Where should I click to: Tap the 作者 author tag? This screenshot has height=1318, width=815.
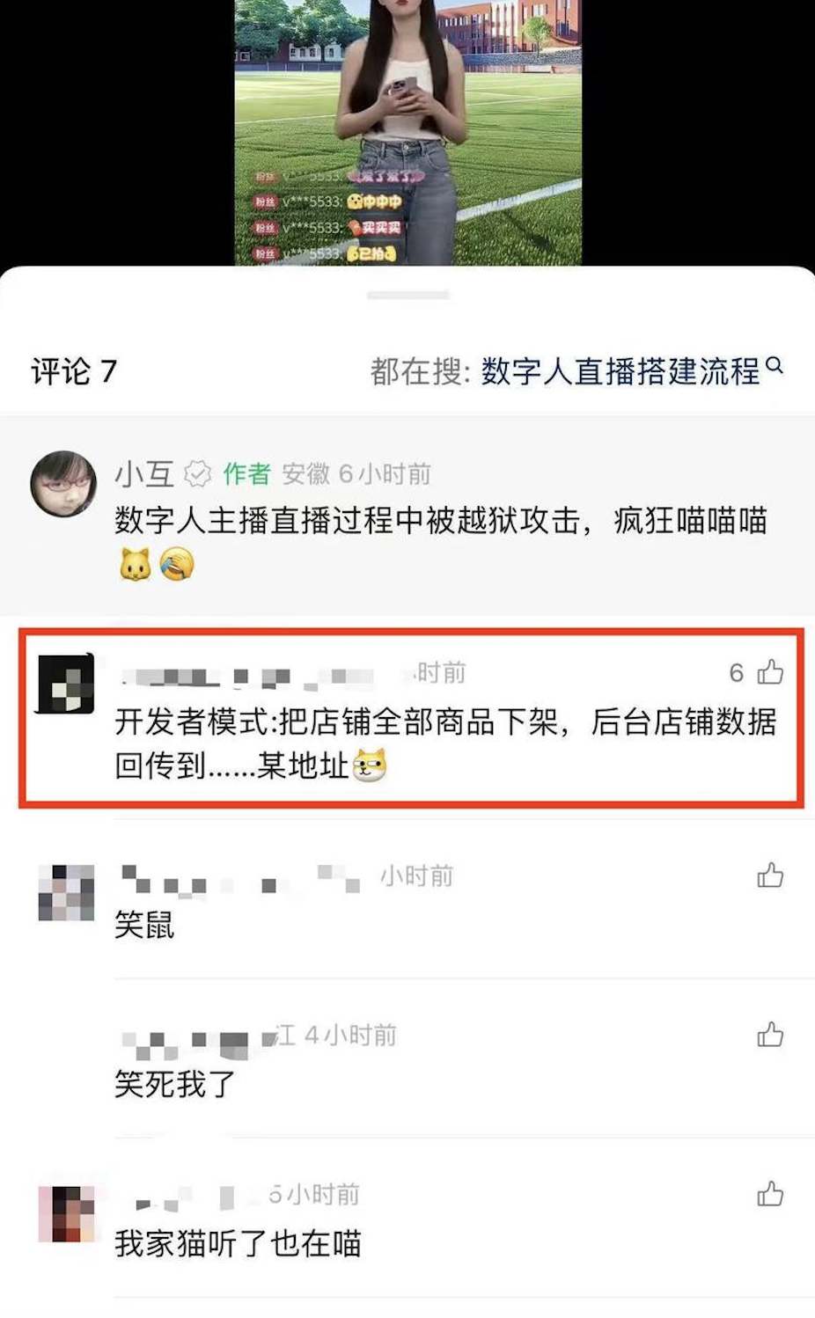pyautogui.click(x=246, y=474)
